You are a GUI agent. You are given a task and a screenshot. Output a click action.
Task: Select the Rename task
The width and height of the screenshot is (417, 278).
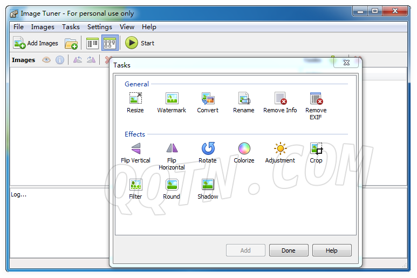click(x=244, y=99)
